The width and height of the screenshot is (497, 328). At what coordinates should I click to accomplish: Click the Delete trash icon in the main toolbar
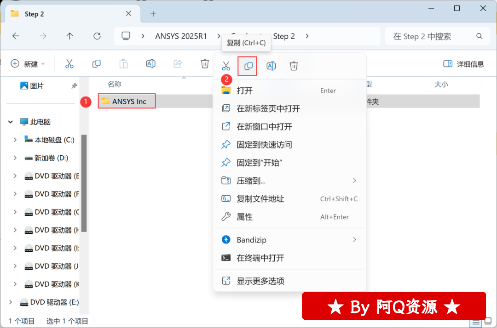[x=205, y=64]
